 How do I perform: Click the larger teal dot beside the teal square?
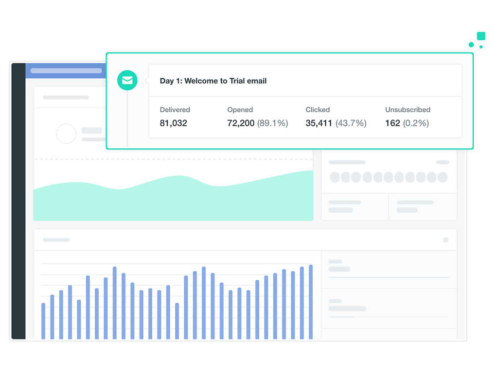pos(471,45)
